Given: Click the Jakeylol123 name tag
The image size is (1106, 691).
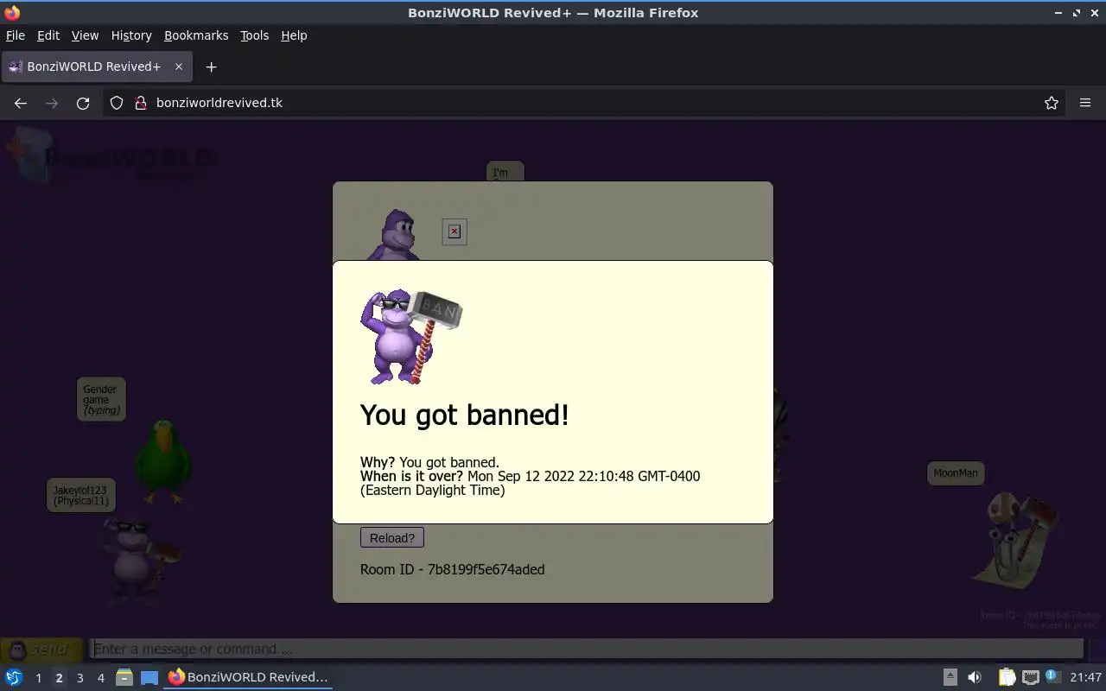Looking at the screenshot, I should (x=81, y=496).
